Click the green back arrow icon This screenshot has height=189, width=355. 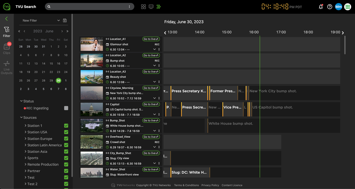[x=6, y=19]
